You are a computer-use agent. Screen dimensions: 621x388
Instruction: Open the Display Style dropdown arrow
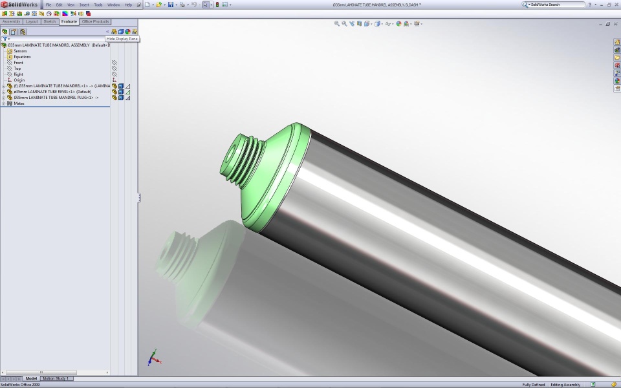point(382,24)
